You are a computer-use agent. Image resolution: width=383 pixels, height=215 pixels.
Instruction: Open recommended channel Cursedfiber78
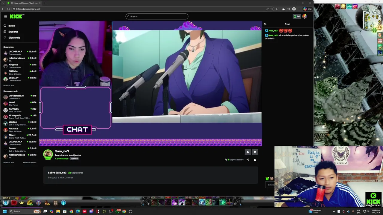[x=20, y=97]
